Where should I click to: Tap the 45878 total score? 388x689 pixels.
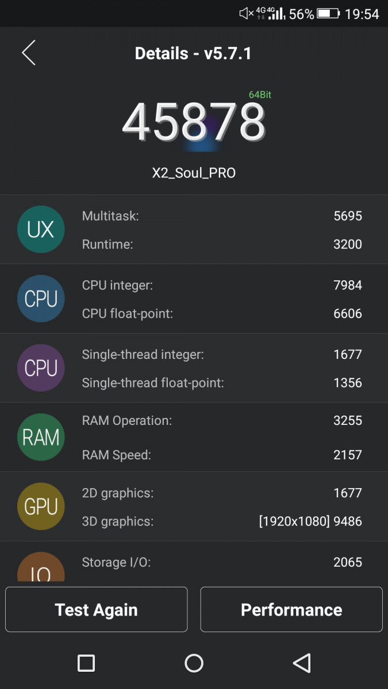194,122
